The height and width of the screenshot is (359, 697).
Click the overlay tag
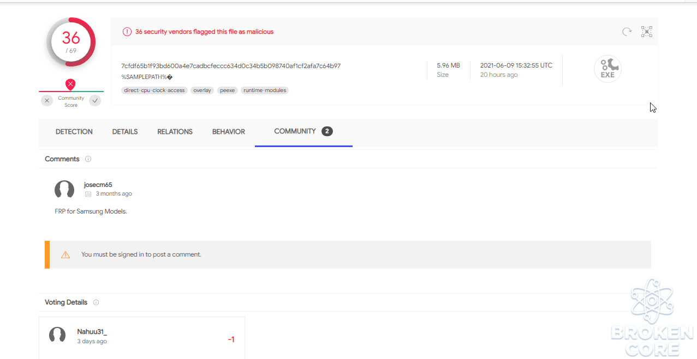202,90
